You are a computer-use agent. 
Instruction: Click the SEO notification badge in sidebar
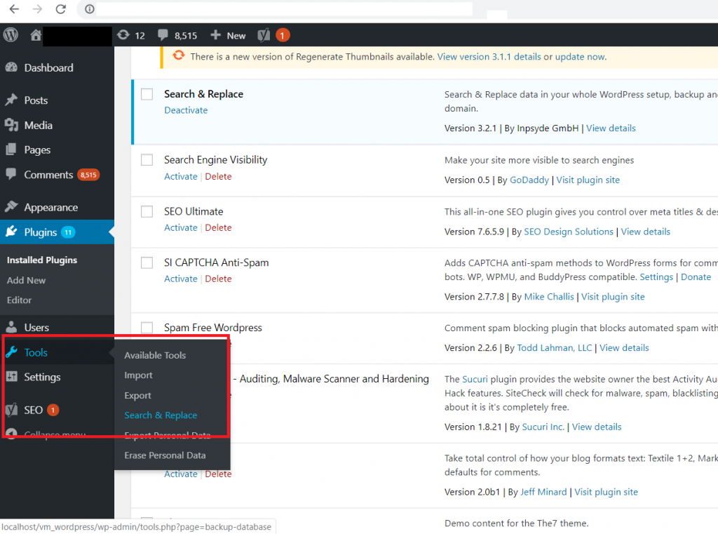[53, 410]
